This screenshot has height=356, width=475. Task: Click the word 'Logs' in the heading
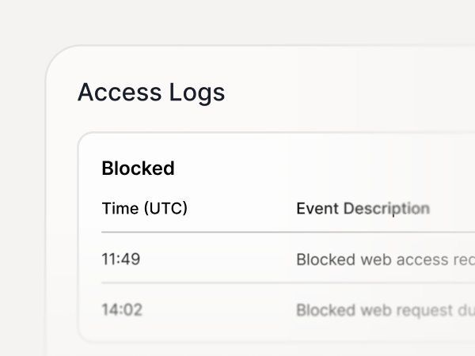(197, 93)
